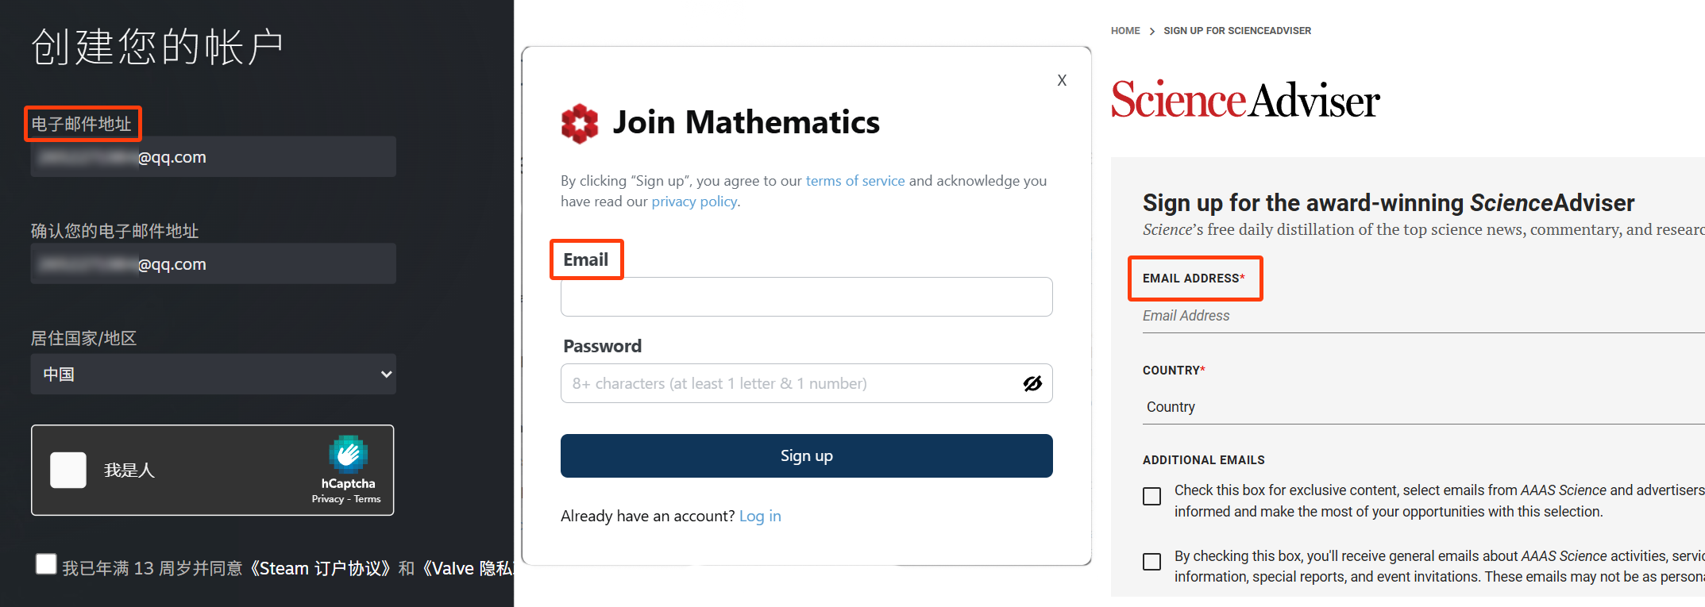Click the ScienceAdviser logo
This screenshot has height=607, width=1705.
pos(1245,100)
